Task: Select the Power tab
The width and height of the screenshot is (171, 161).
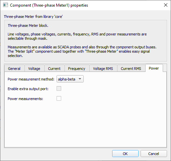Action: coord(154,68)
